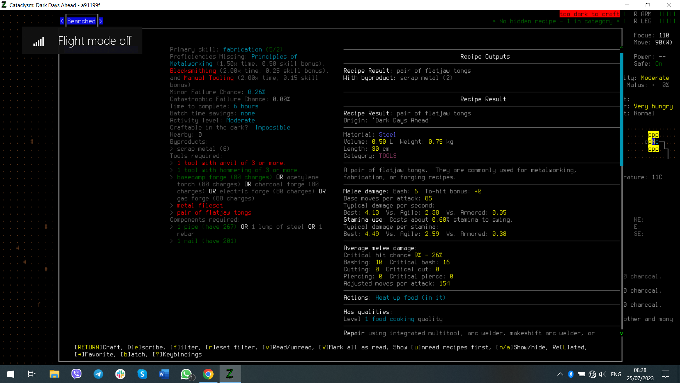The image size is (680, 383).
Task: Click the recipe info blue scrollbar
Action: point(621,109)
